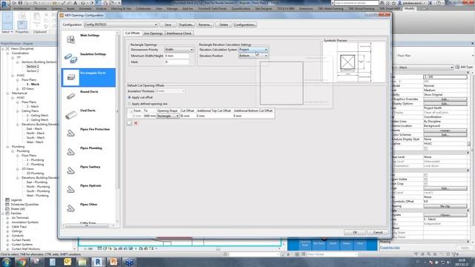Add a new offset row below table
The width and height of the screenshot is (475, 267).
click(130, 123)
